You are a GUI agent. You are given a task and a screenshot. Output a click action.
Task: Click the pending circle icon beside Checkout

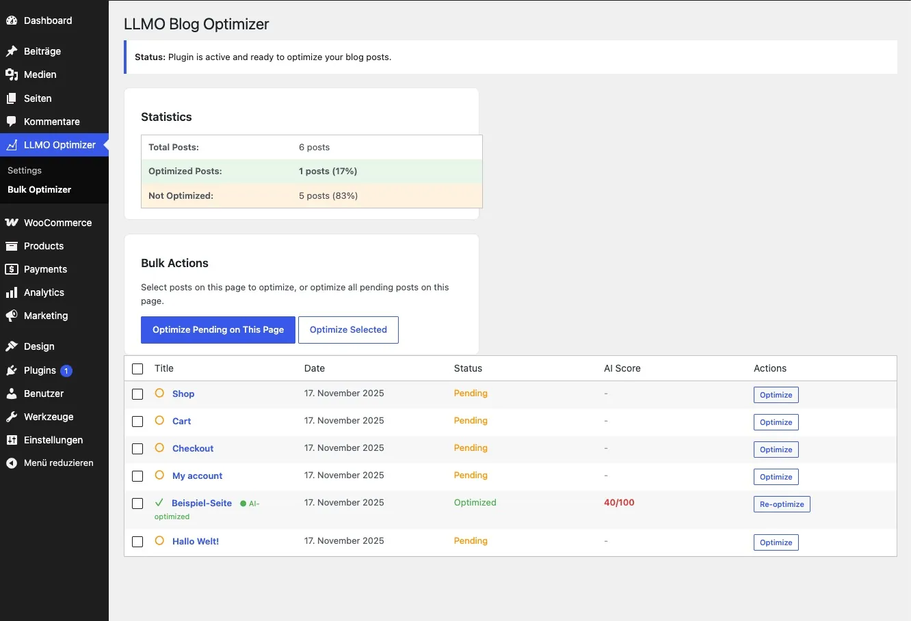(x=159, y=448)
